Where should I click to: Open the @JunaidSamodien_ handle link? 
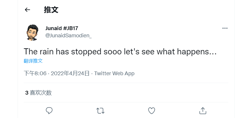tap(68, 36)
